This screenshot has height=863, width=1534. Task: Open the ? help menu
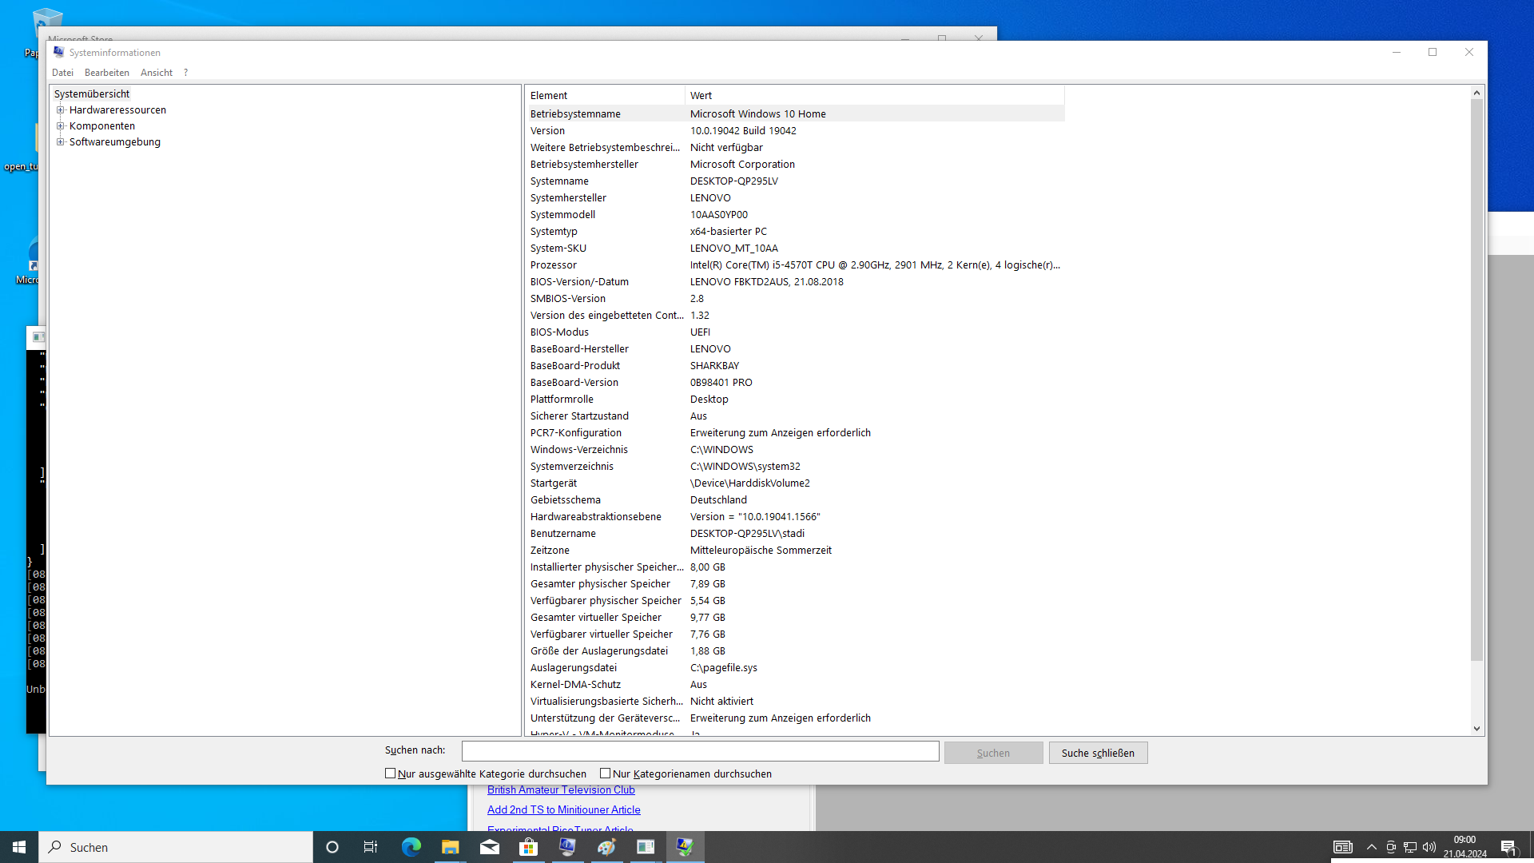click(x=185, y=73)
